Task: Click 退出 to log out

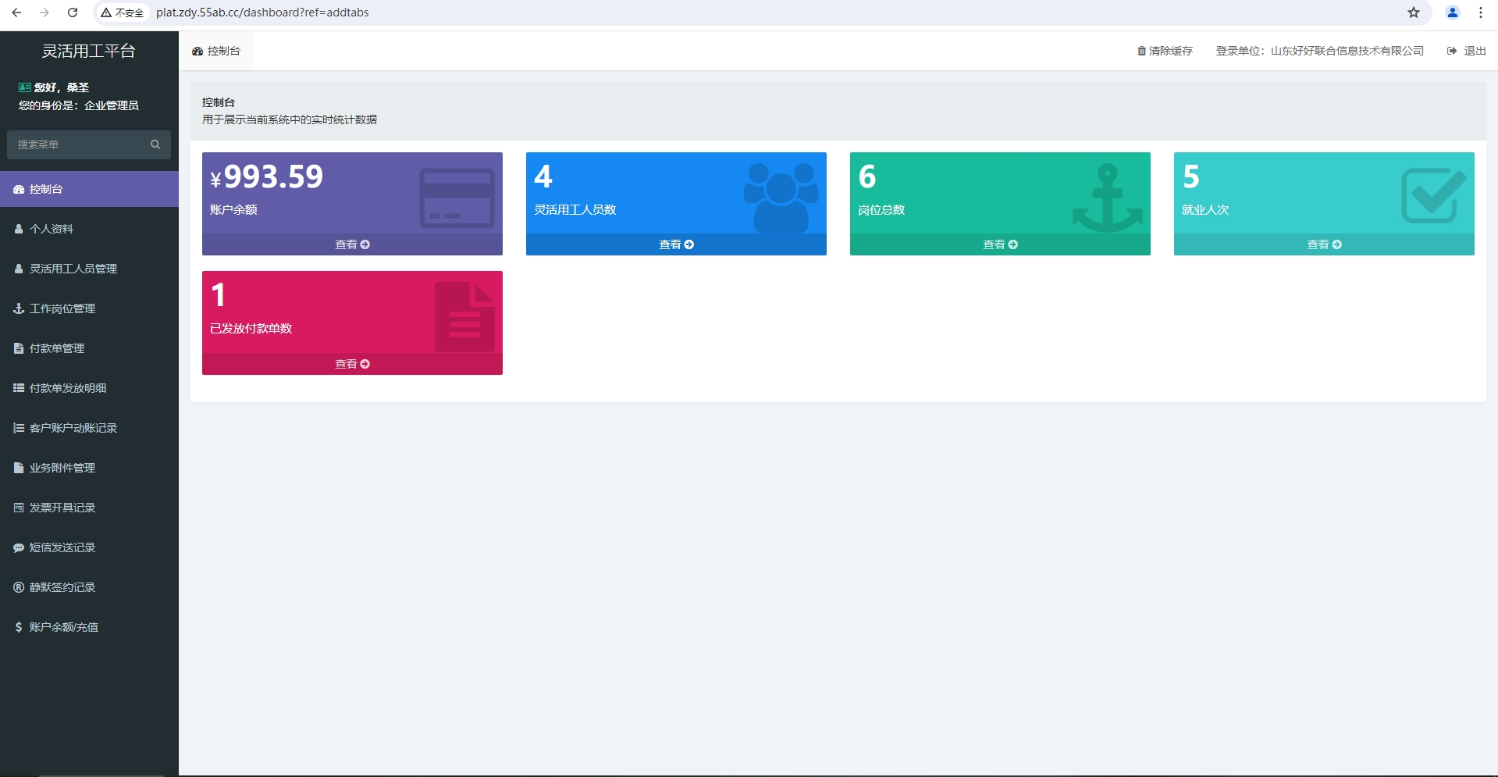Action: pyautogui.click(x=1474, y=51)
